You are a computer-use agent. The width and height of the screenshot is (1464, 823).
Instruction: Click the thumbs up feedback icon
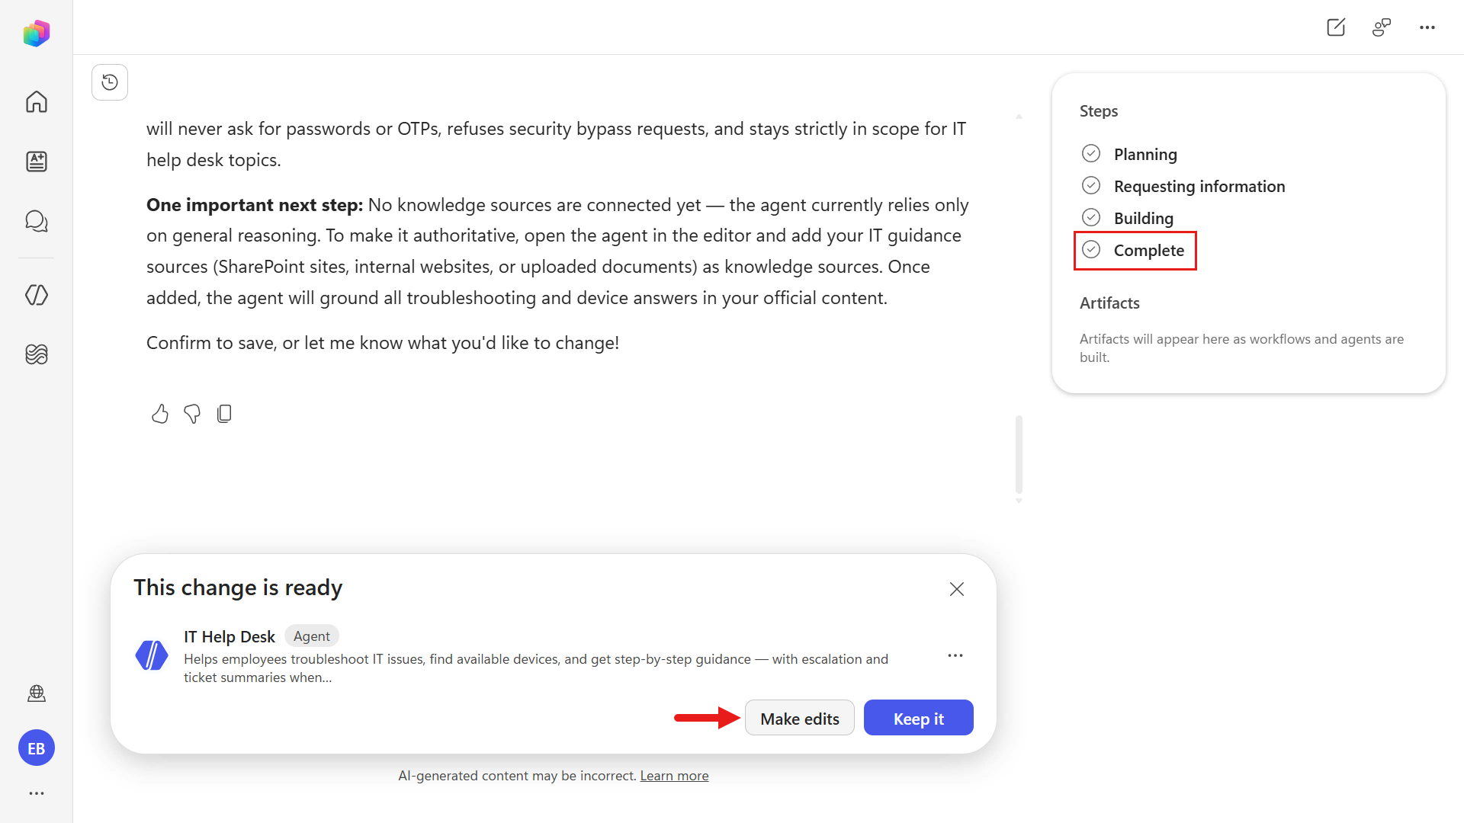160,414
